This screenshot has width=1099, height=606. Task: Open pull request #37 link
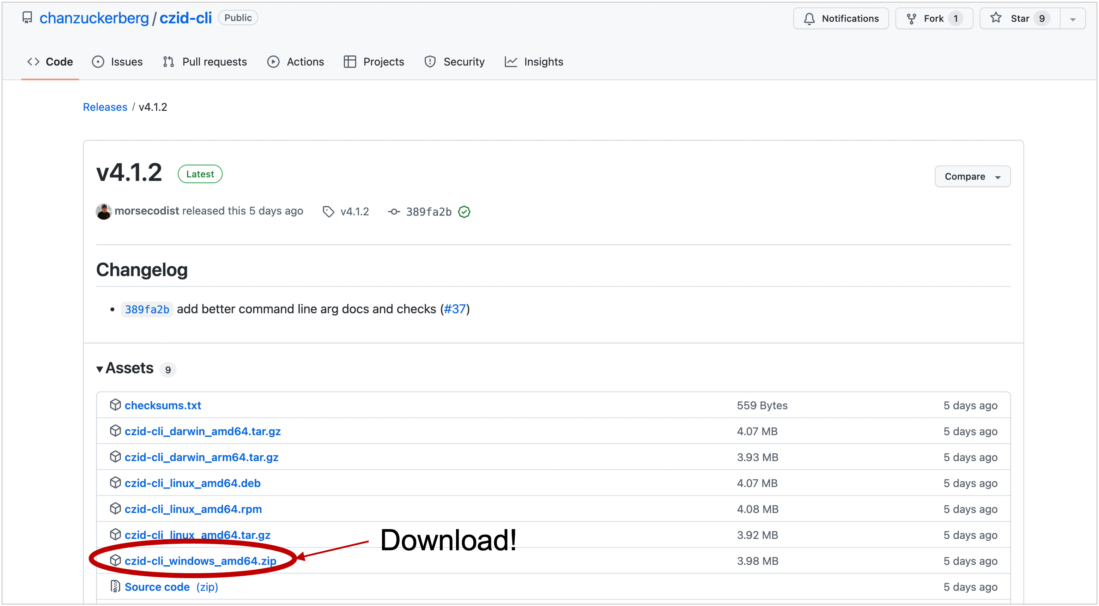point(455,309)
